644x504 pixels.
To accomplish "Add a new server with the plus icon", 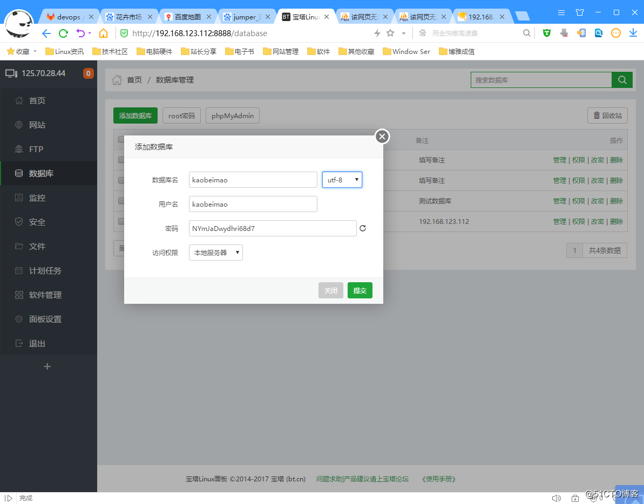I will point(47,366).
